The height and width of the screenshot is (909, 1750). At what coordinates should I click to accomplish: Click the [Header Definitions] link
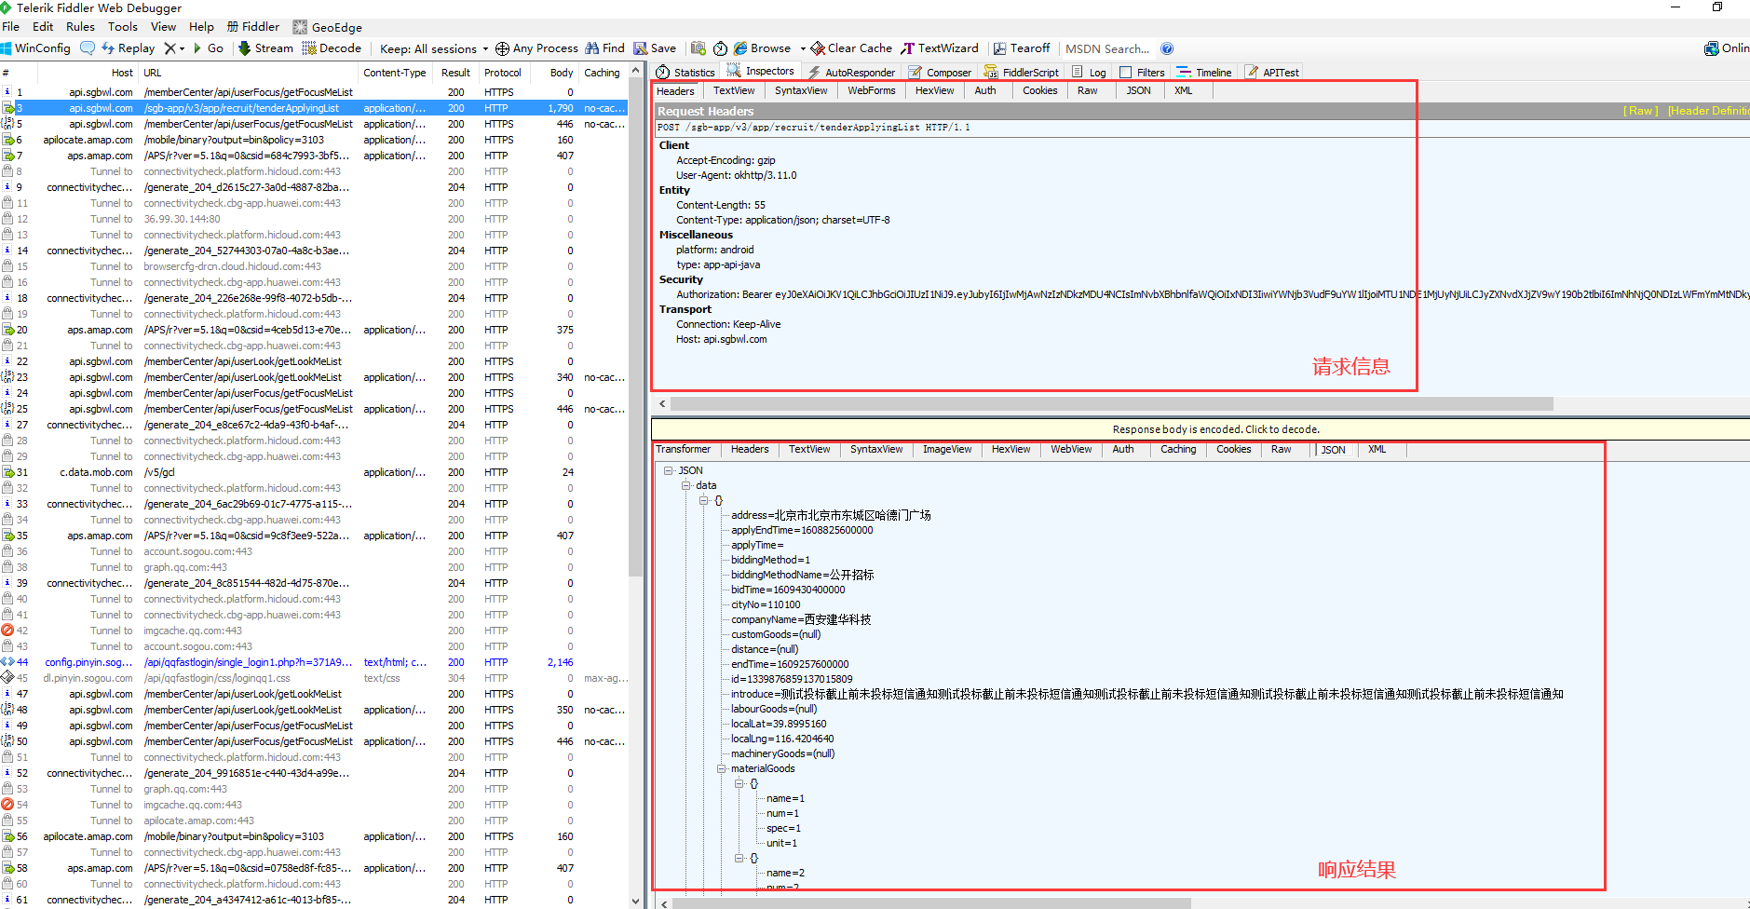click(1708, 111)
